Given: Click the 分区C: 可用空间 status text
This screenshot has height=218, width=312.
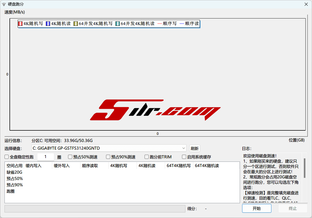Looking at the screenshot, I should tap(62, 141).
